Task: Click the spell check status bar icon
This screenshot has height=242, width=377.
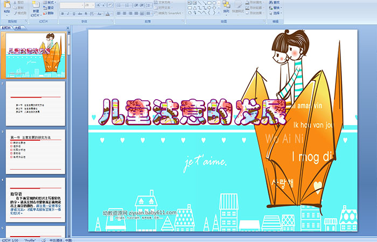Action: pyautogui.click(x=44, y=240)
